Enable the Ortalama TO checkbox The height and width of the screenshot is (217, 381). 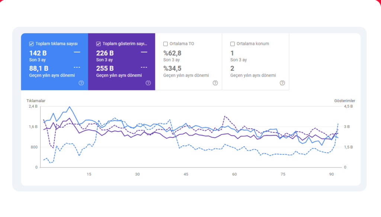pos(166,44)
